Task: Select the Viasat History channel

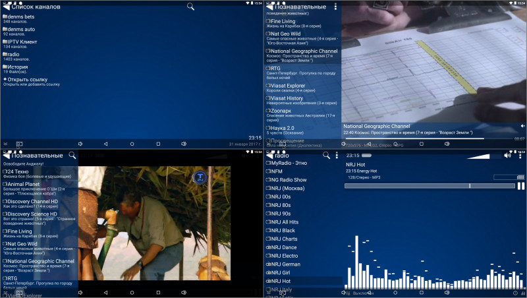Action: coord(303,100)
